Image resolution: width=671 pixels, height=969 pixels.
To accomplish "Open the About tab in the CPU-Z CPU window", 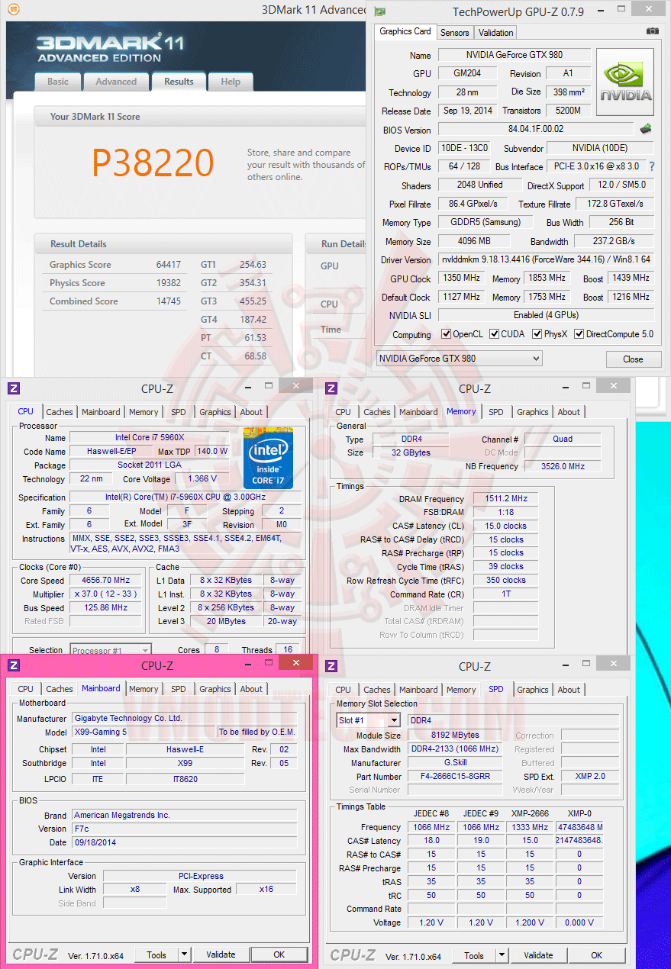I will tap(251, 412).
